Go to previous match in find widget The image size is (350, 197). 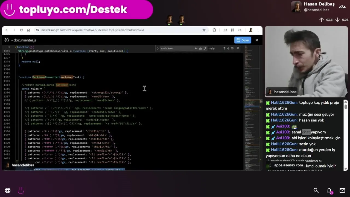click(x=224, y=48)
